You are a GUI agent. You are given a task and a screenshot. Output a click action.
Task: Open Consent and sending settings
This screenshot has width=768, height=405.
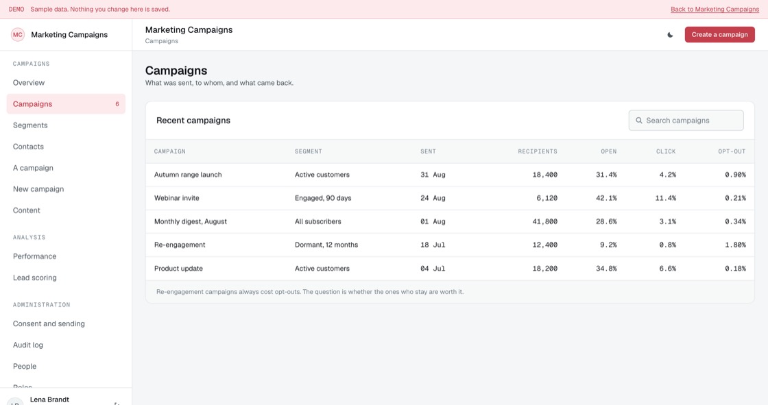(66, 323)
